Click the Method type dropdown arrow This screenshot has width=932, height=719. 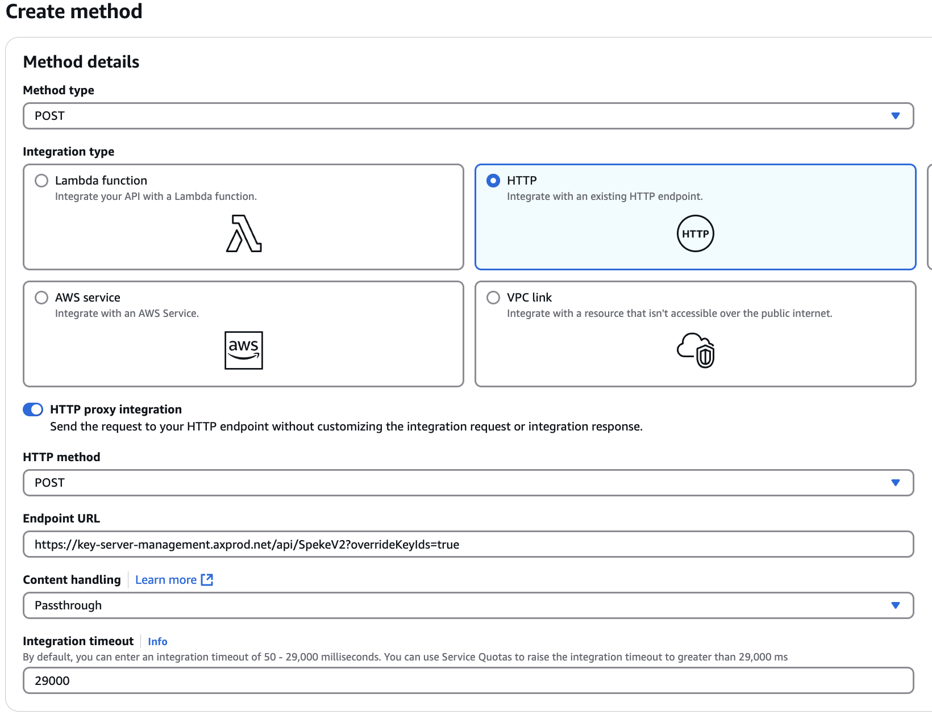(896, 116)
